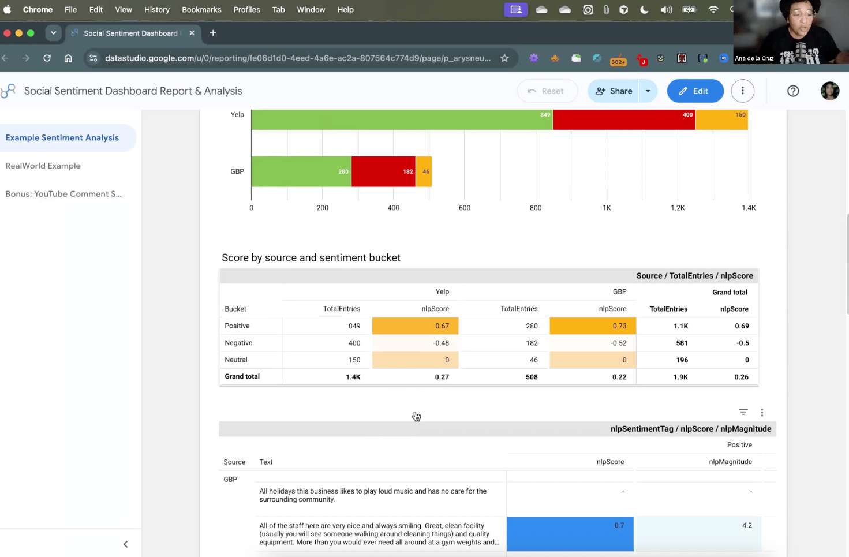Click the red J badge extension icon
The image size is (849, 557).
(641, 58)
